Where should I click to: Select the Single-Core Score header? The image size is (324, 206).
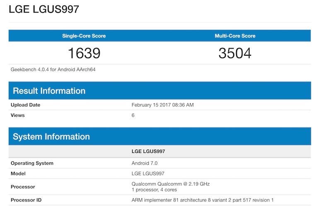click(x=84, y=36)
